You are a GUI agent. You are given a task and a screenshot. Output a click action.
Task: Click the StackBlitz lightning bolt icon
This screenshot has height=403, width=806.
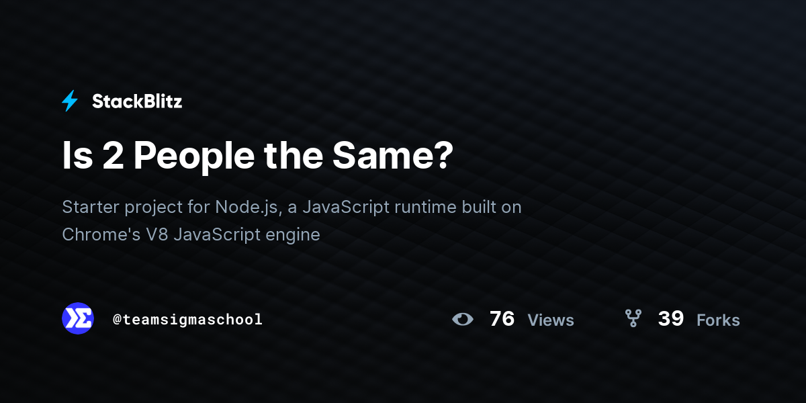tap(70, 101)
